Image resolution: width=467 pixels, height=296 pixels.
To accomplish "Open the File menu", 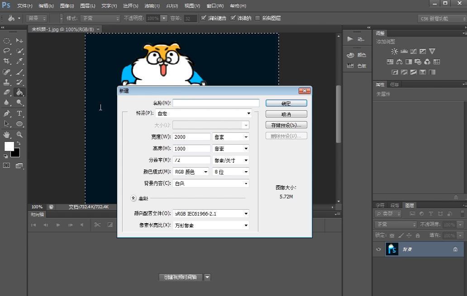I will pos(25,6).
